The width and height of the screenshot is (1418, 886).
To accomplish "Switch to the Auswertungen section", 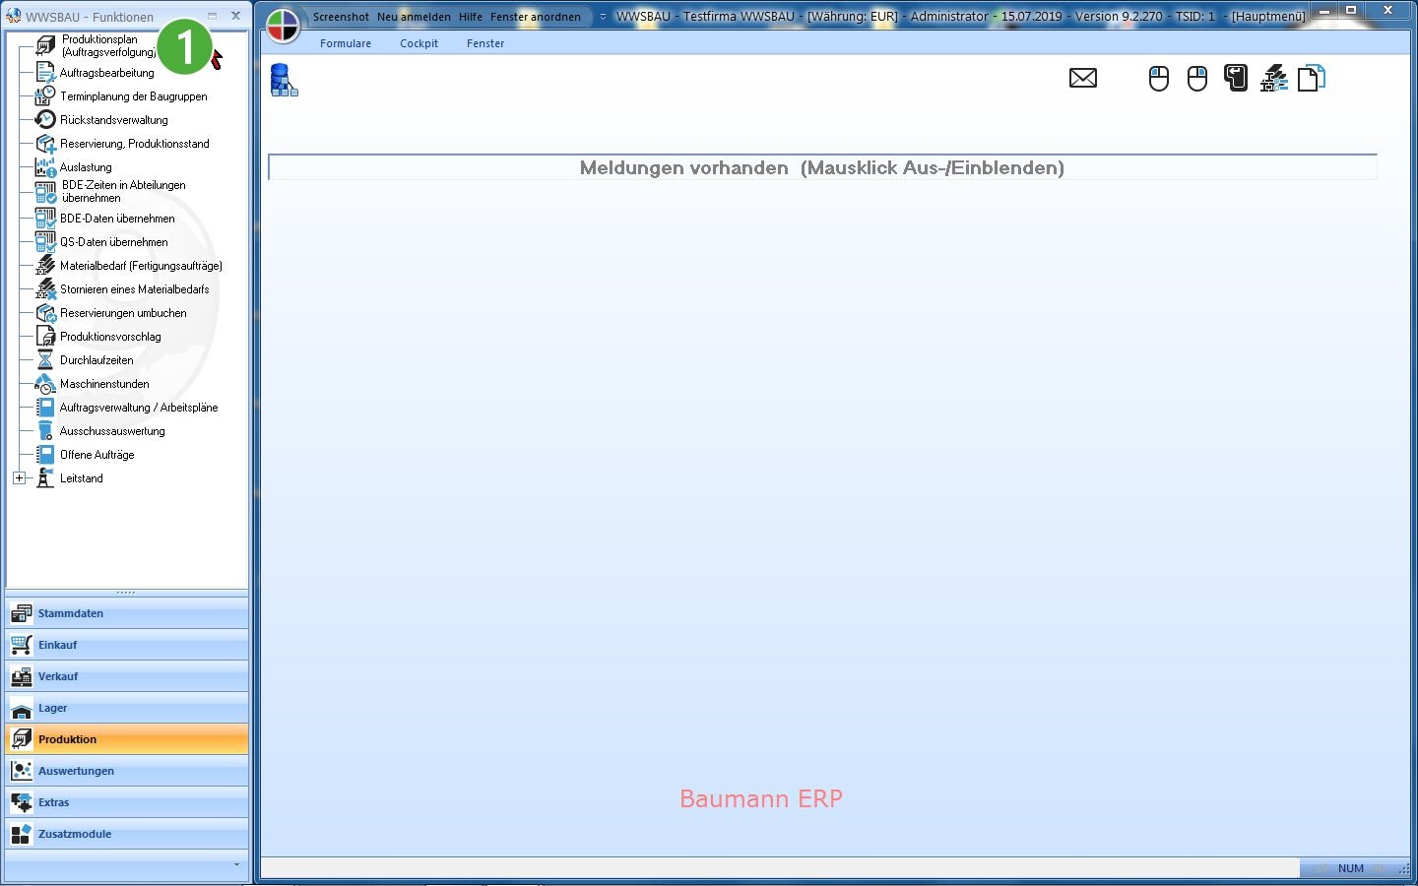I will pos(126,771).
